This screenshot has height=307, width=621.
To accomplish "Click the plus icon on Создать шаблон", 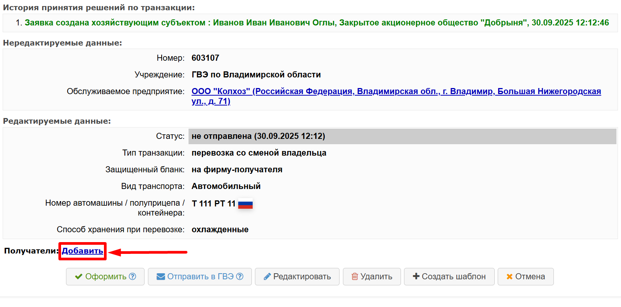I will coord(416,277).
